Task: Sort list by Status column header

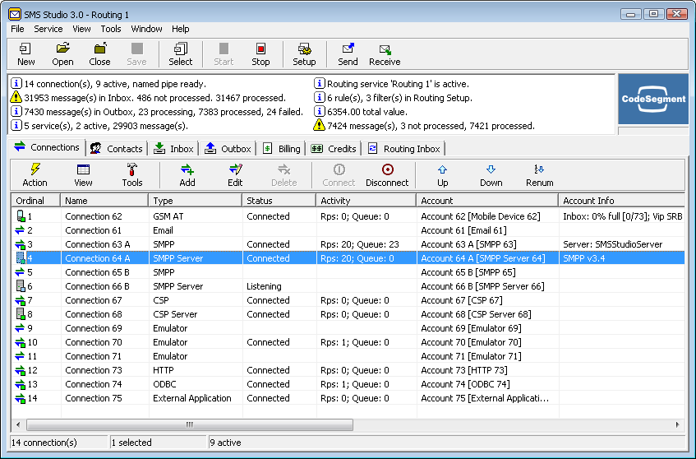Action: (x=279, y=201)
